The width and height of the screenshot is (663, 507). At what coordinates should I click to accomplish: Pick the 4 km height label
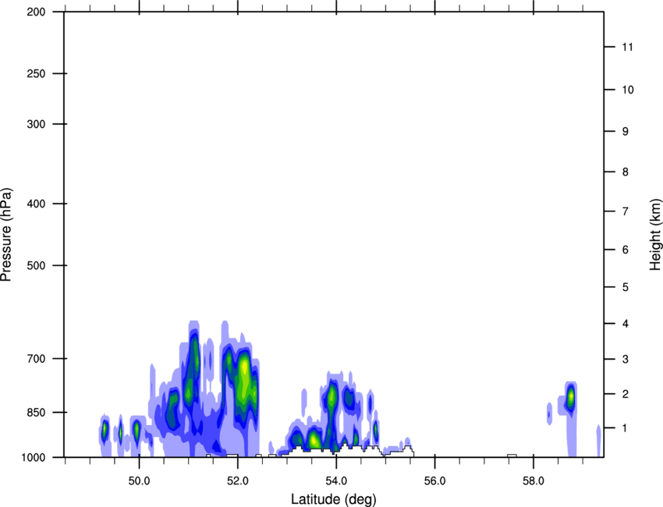pyautogui.click(x=626, y=324)
